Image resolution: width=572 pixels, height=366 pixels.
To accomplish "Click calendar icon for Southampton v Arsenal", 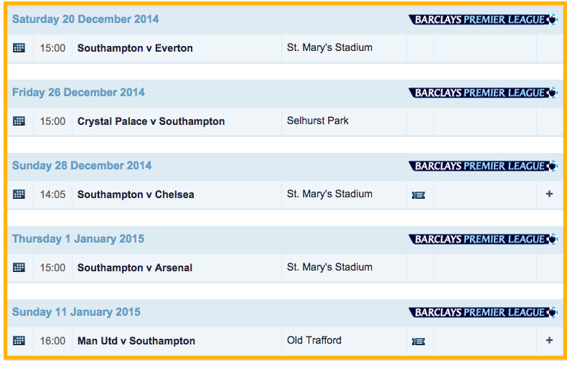I will pos(19,268).
